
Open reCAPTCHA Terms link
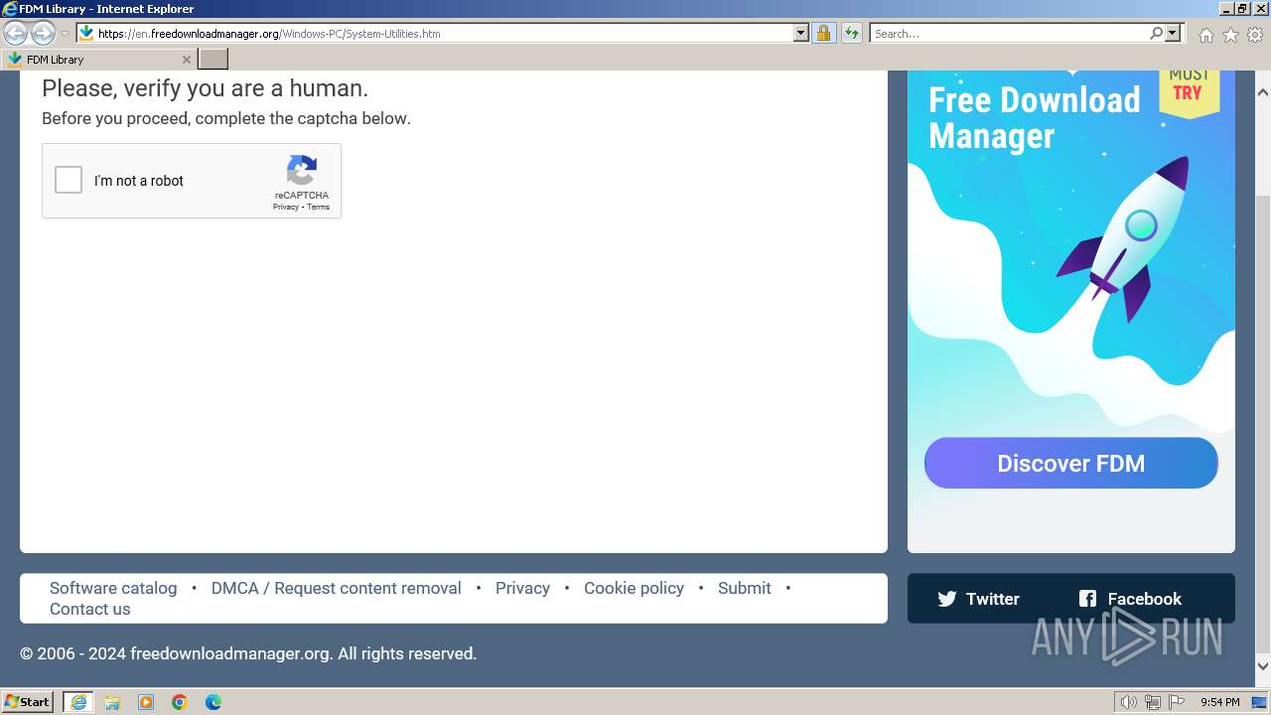[x=318, y=207]
